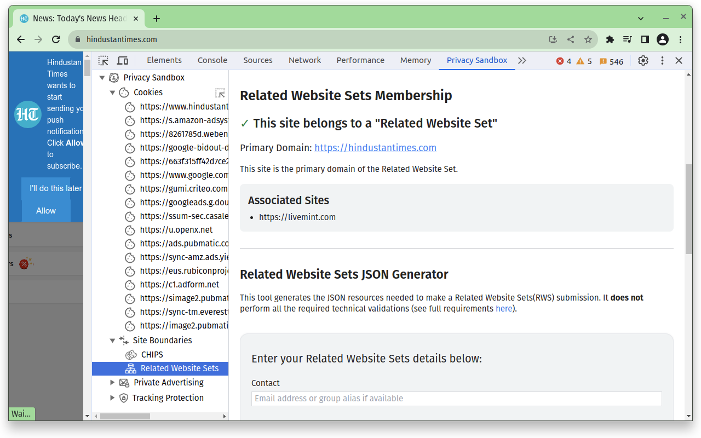The width and height of the screenshot is (701, 438).
Task: Open the https://livemint.com associated site link
Action: 297,217
